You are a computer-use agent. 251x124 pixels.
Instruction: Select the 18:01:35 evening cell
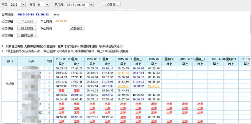point(107,90)
